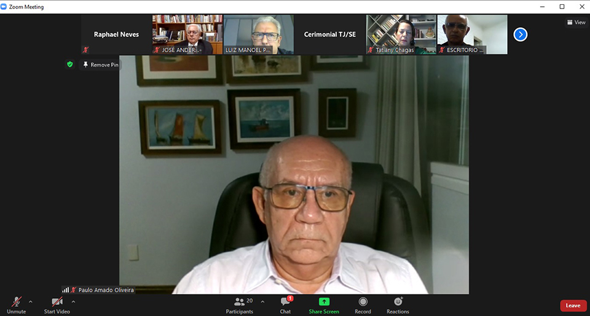Leave the meeting
This screenshot has height=316, width=590.
(573, 306)
